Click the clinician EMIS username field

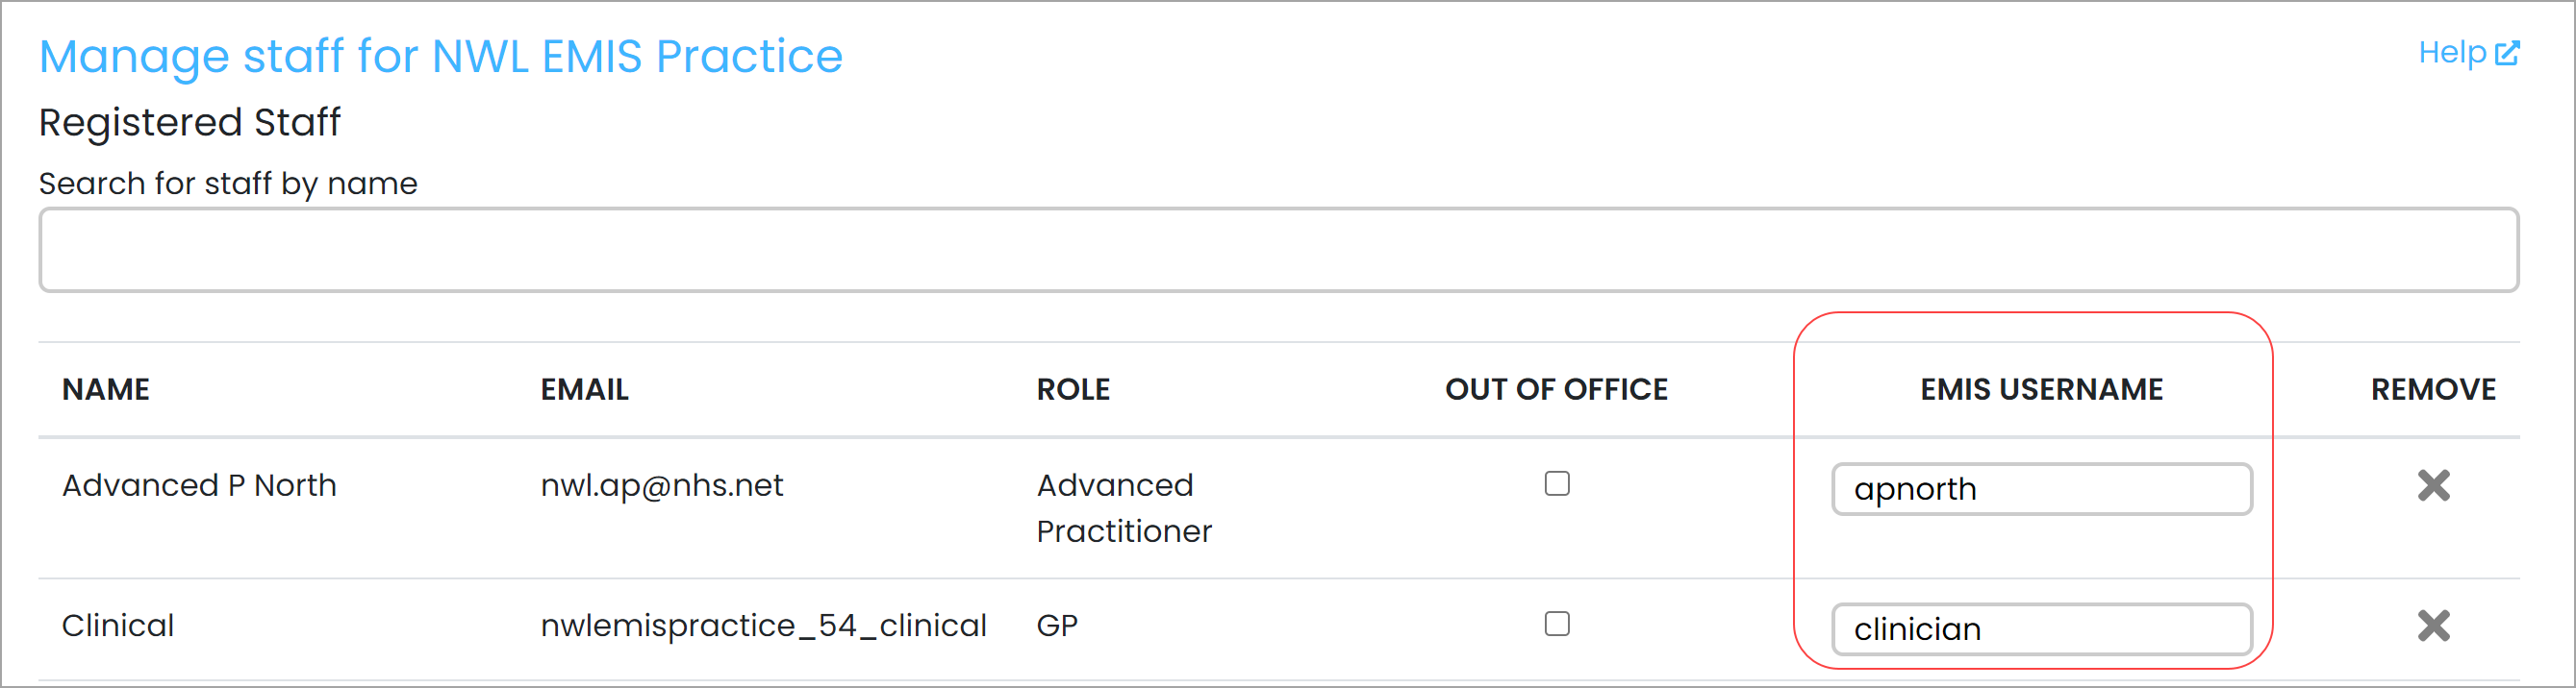click(x=2041, y=629)
